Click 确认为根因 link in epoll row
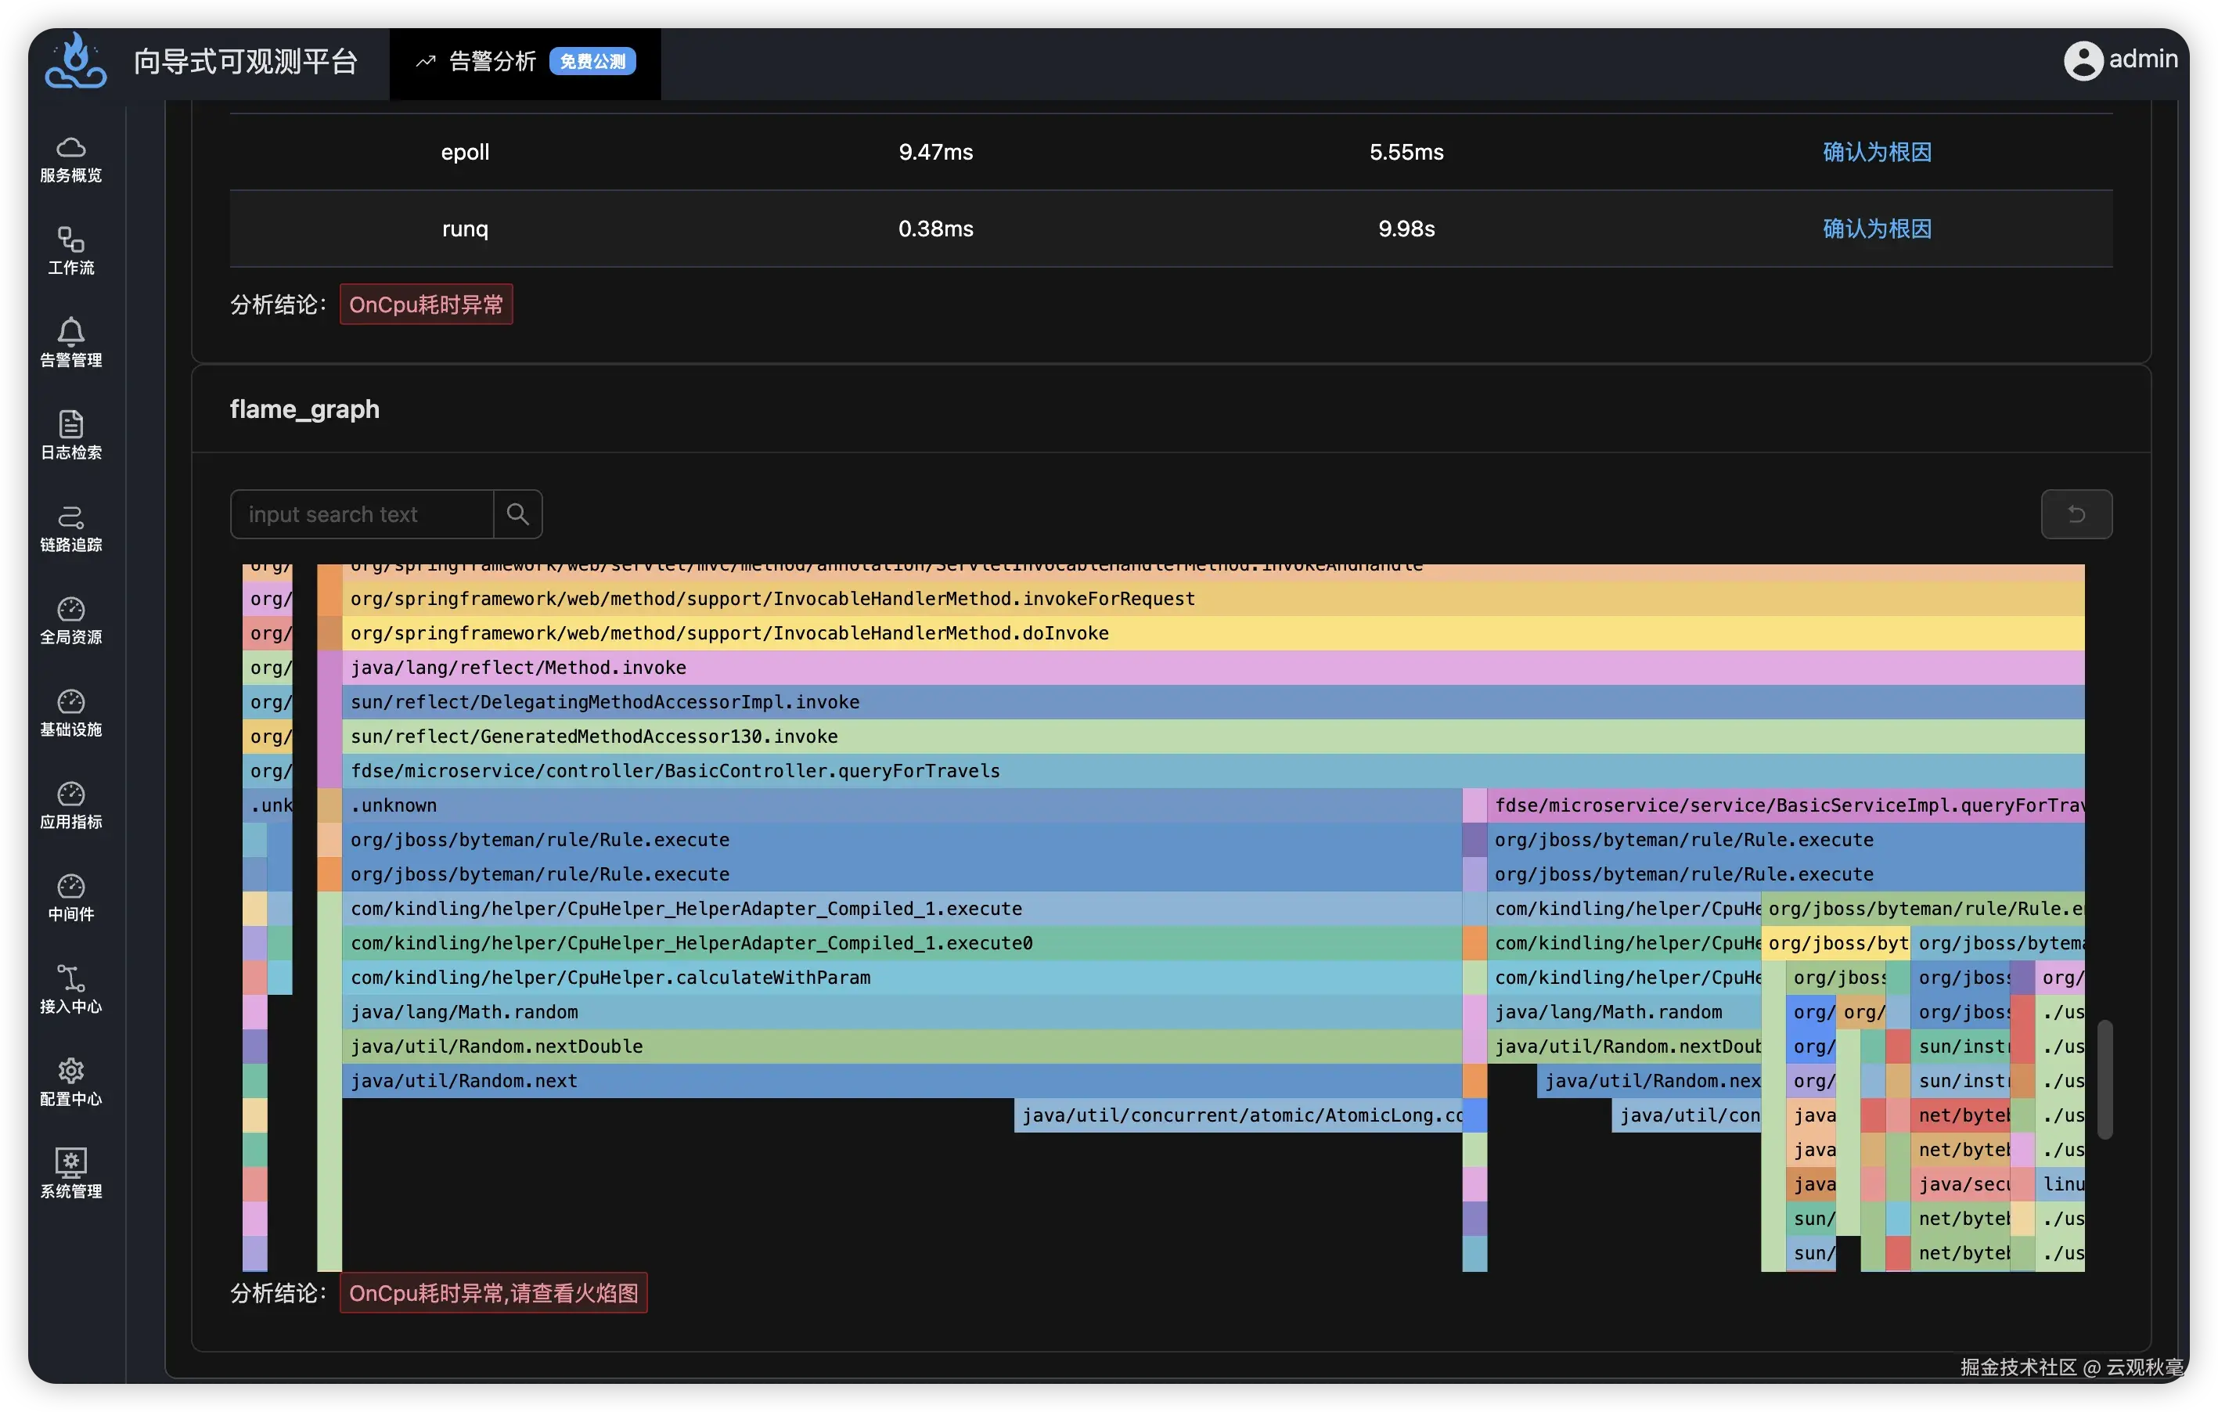The height and width of the screenshot is (1412, 2218). (1876, 152)
